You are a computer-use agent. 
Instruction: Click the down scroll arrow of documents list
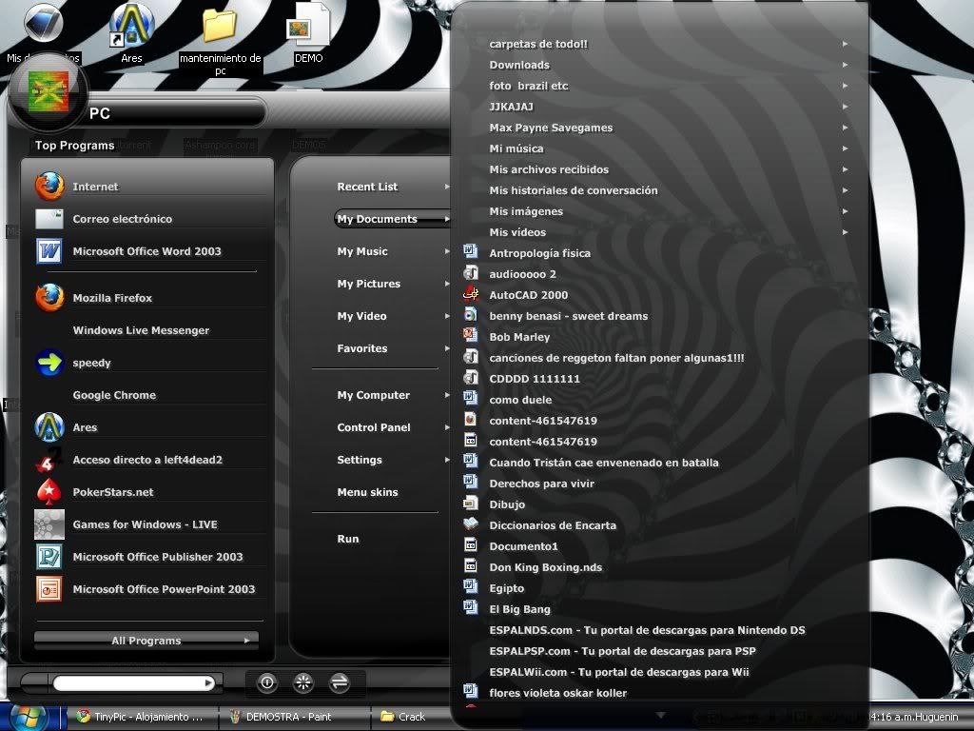click(660, 716)
